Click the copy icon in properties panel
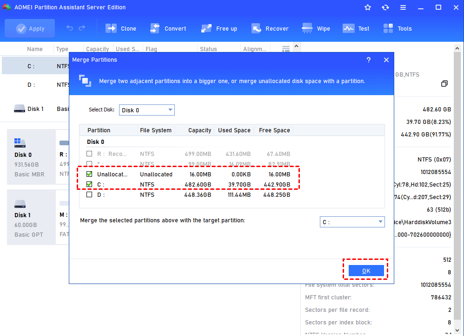The height and width of the screenshot is (336, 464). [x=444, y=84]
